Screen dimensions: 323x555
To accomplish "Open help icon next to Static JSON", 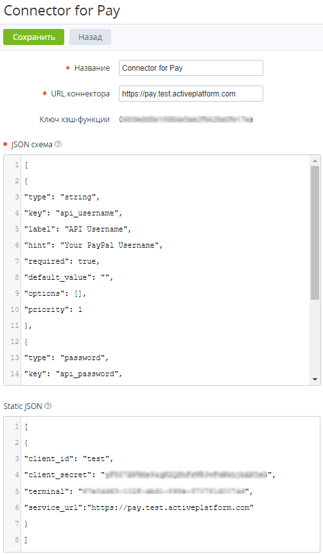I will tap(48, 406).
